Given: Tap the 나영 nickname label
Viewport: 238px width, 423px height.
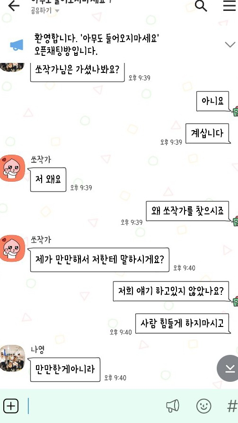Looking at the screenshot, I should point(37,350).
